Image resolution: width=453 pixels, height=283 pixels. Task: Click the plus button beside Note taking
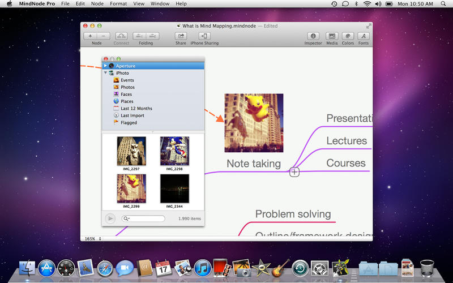coord(294,172)
